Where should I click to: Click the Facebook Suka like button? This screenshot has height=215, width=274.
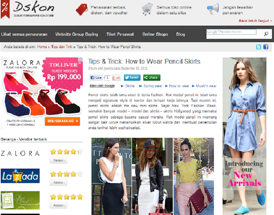(x=96, y=78)
